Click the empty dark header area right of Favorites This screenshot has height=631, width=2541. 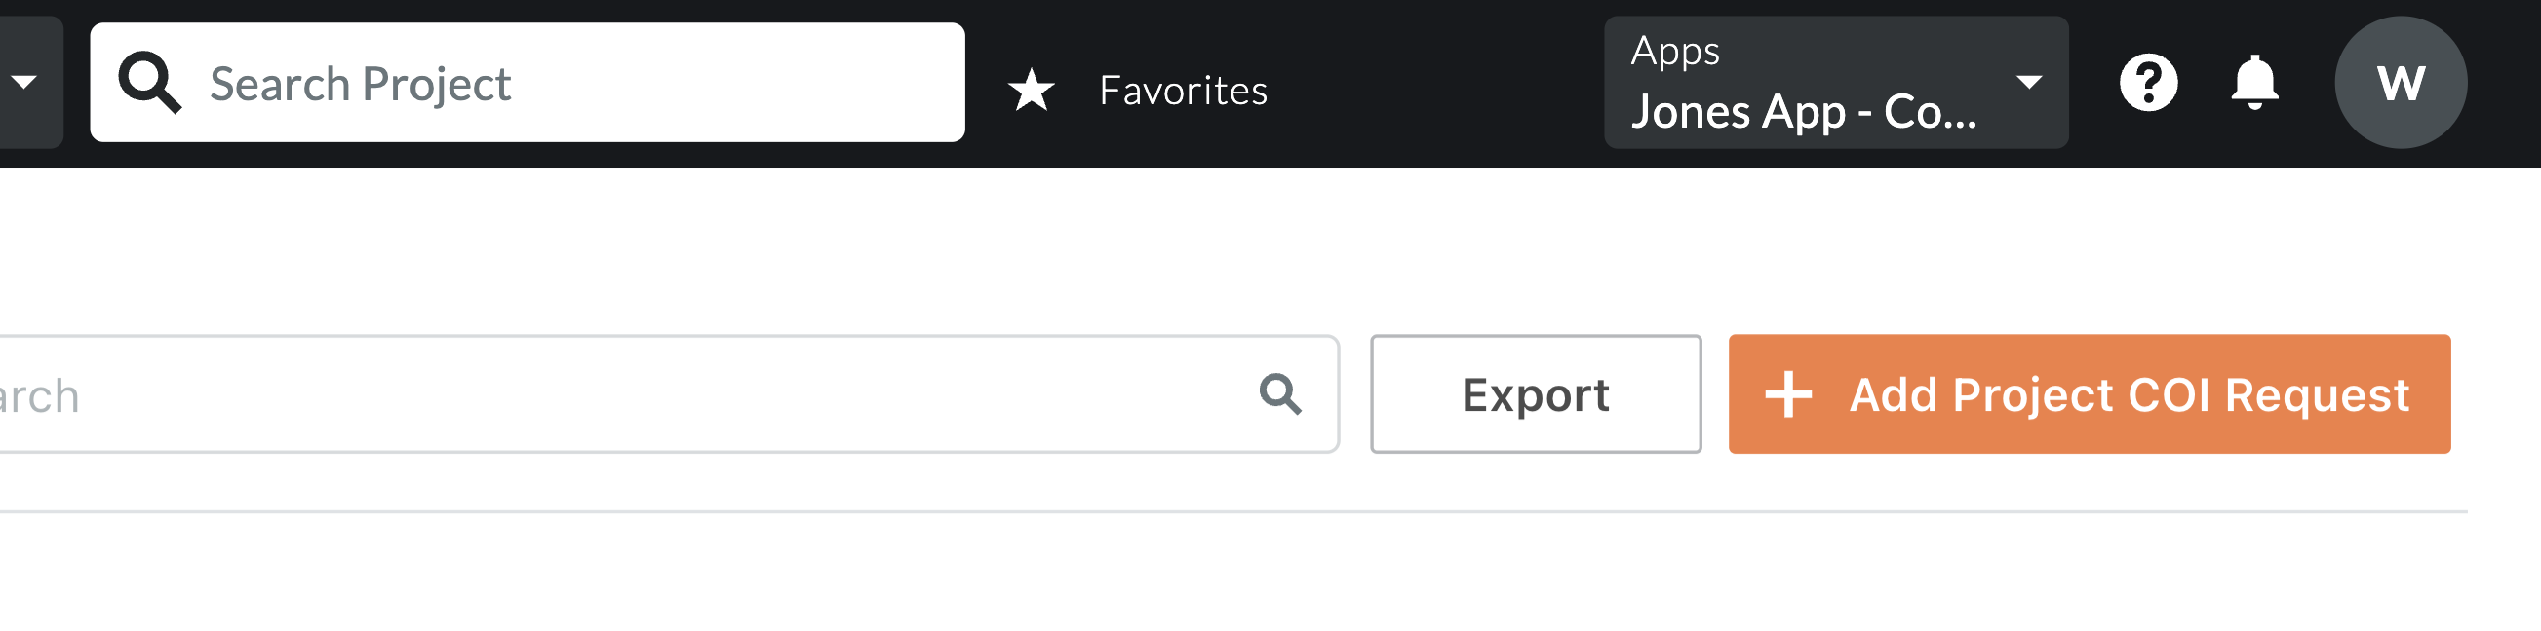pos(1435,84)
